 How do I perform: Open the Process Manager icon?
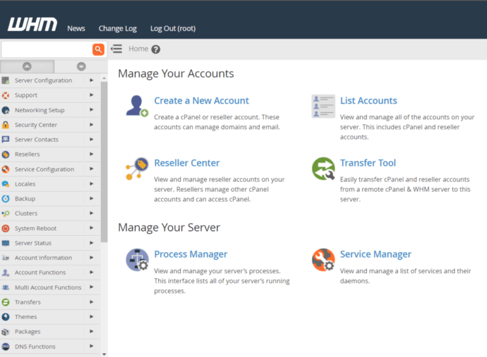point(136,259)
